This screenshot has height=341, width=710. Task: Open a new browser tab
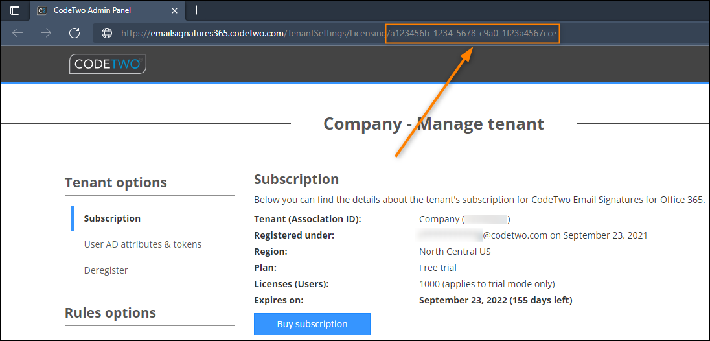(196, 10)
